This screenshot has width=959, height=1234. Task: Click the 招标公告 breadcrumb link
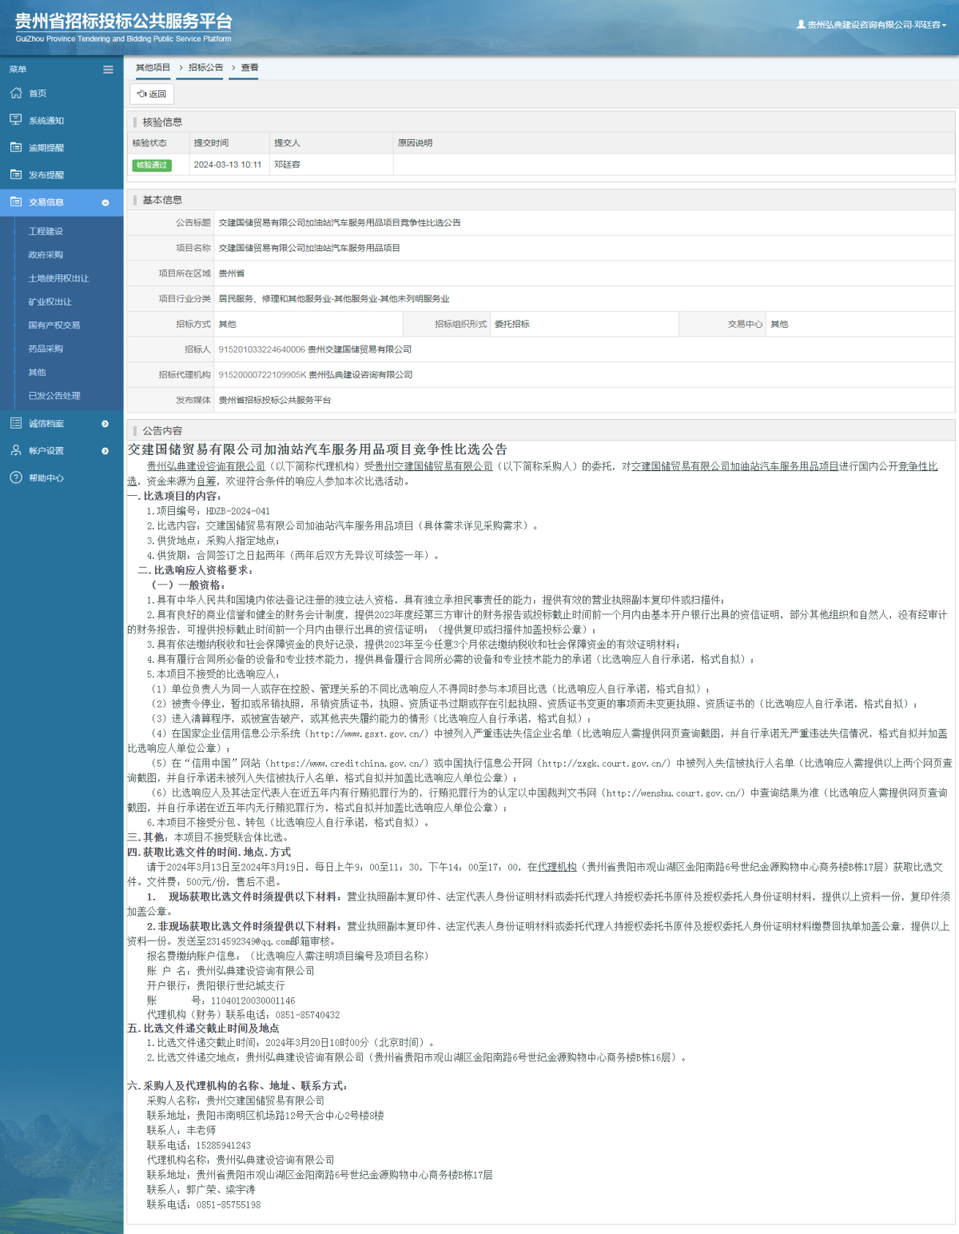click(x=205, y=68)
